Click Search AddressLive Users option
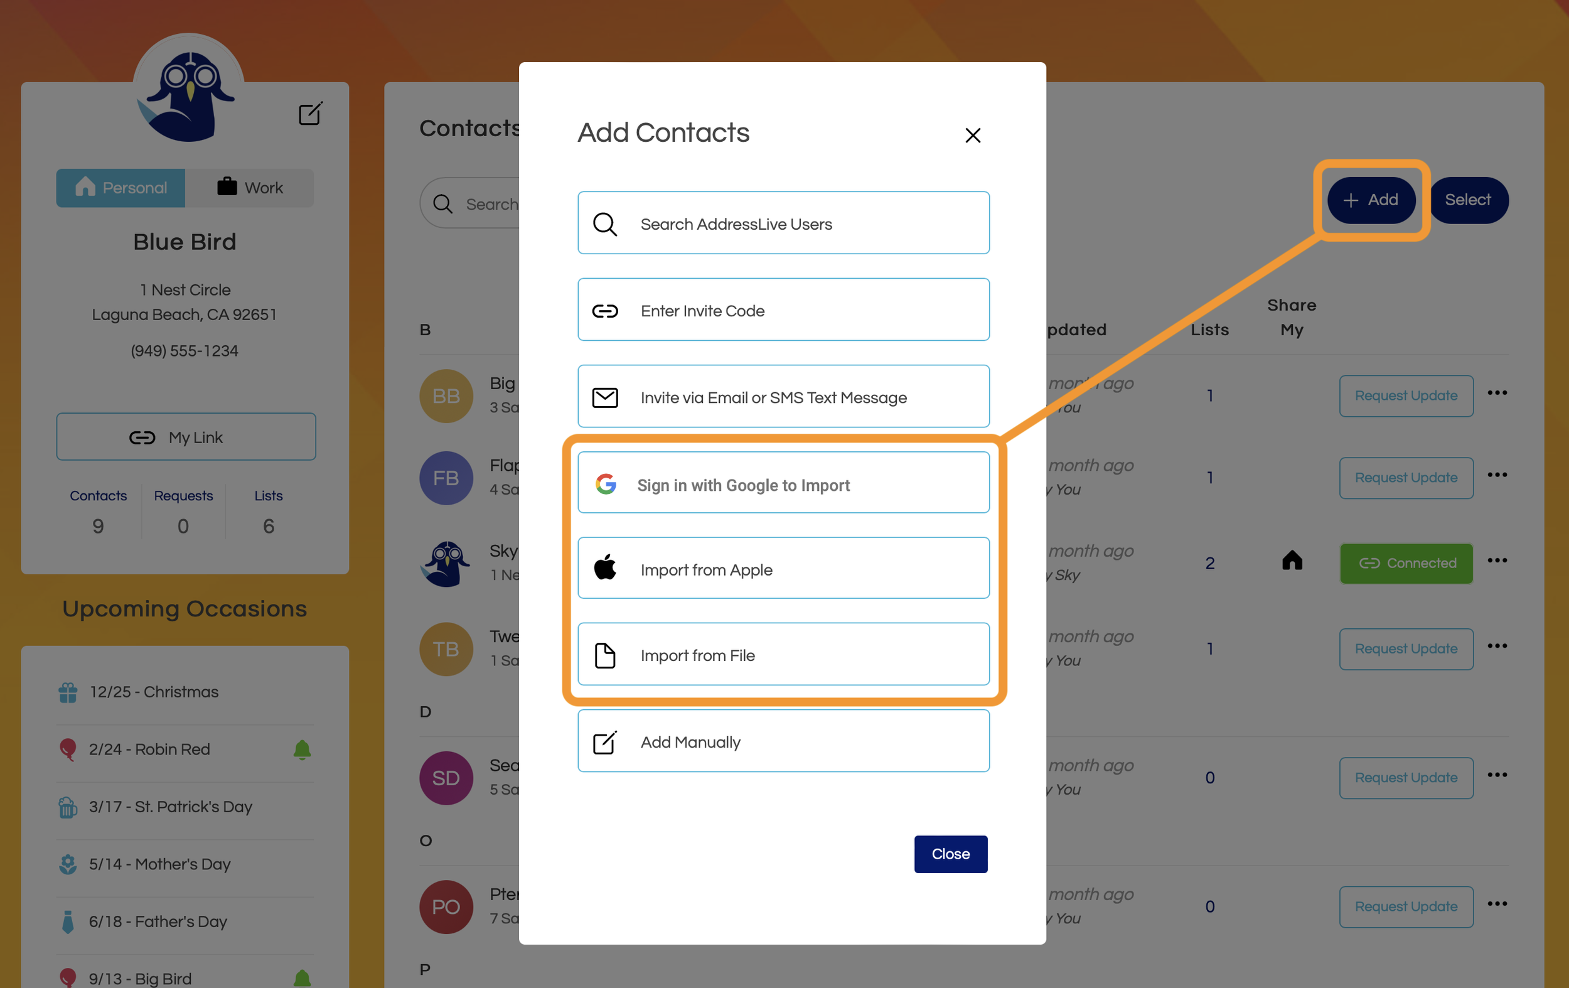Viewport: 1569px width, 988px height. coord(783,223)
